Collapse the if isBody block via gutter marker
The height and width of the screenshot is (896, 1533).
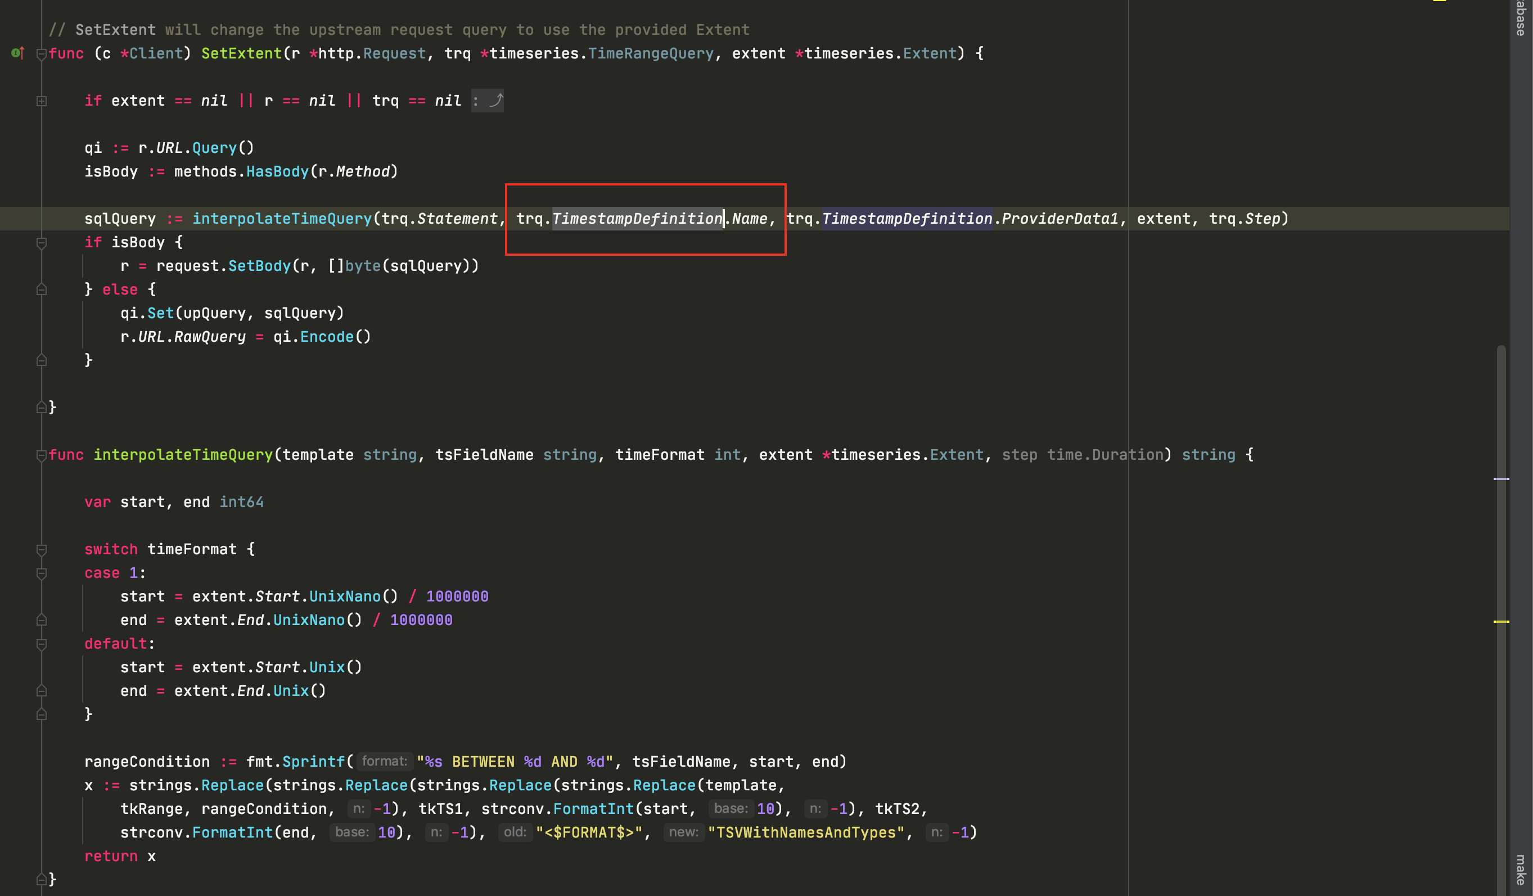(42, 242)
